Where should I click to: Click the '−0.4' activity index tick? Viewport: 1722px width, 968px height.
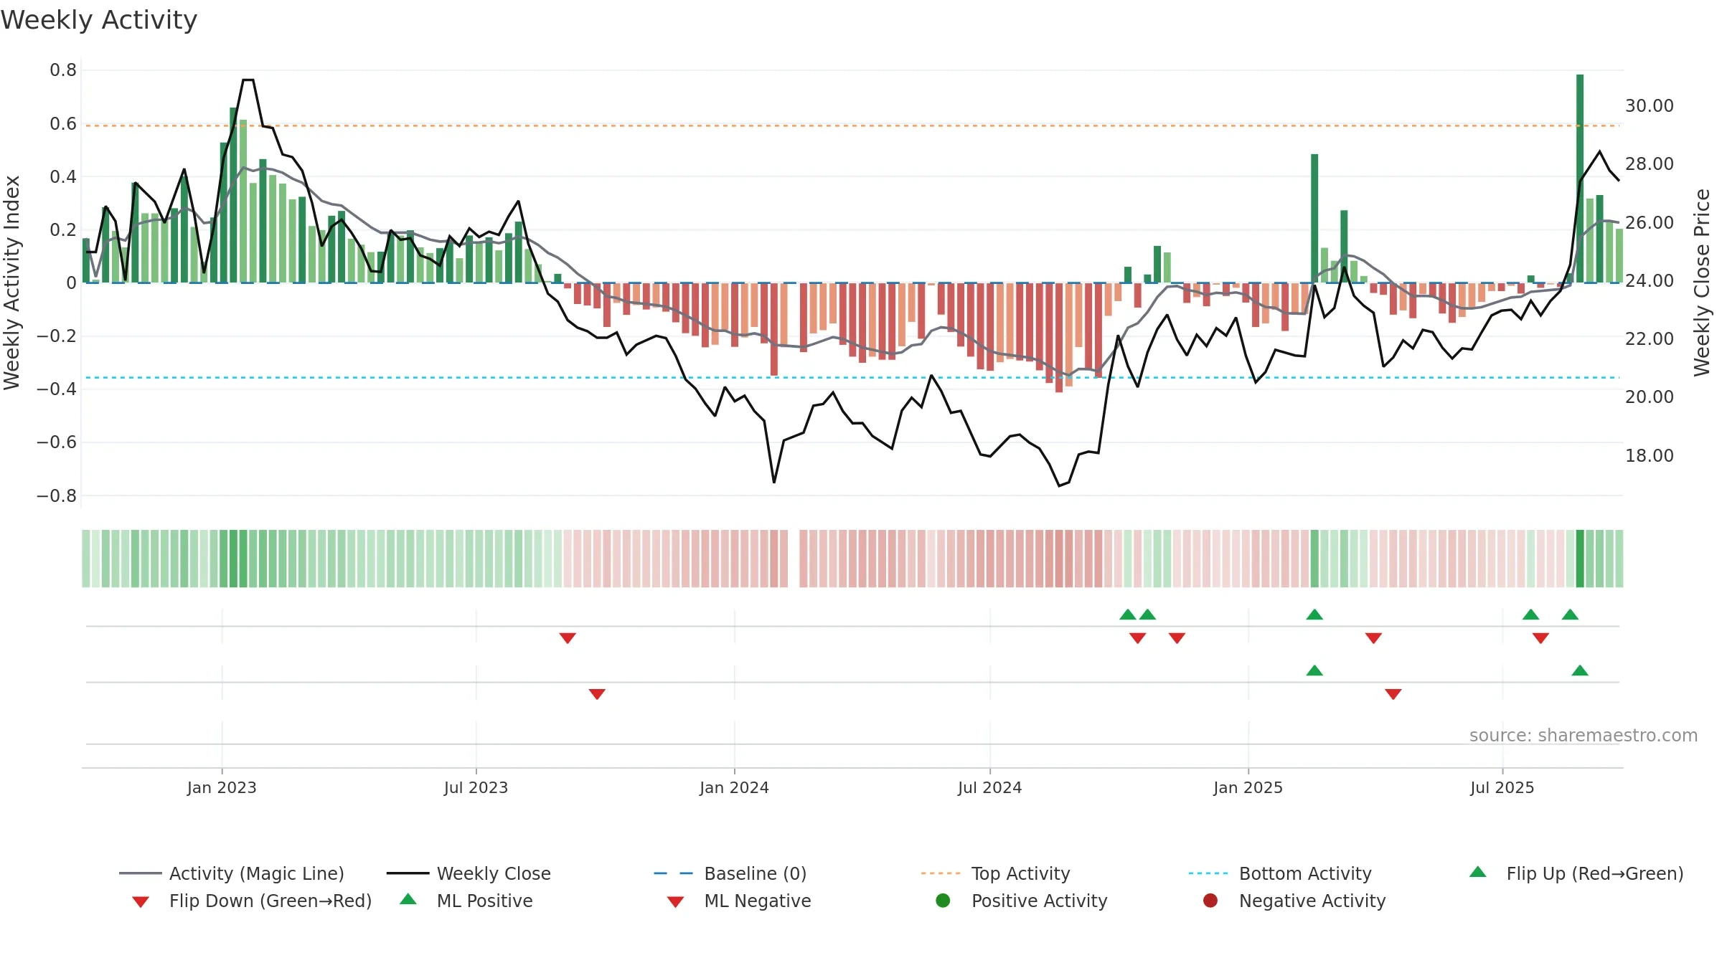point(57,389)
